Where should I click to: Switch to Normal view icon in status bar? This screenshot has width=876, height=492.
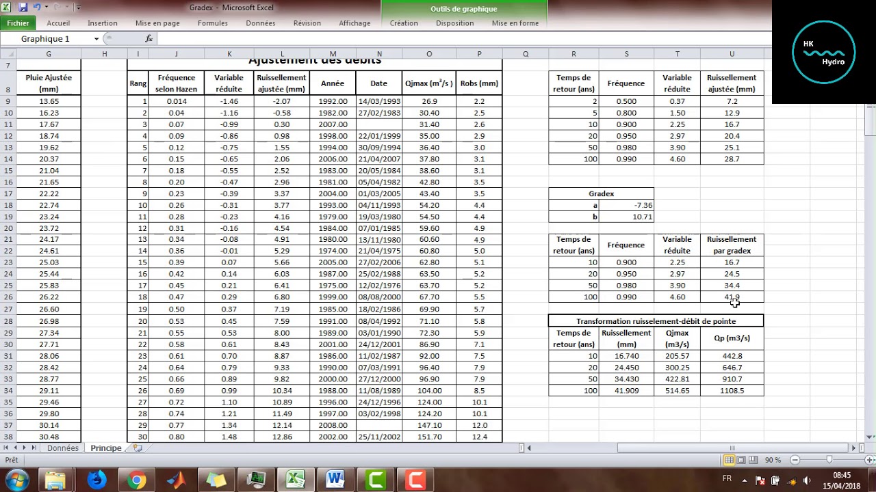(x=730, y=461)
